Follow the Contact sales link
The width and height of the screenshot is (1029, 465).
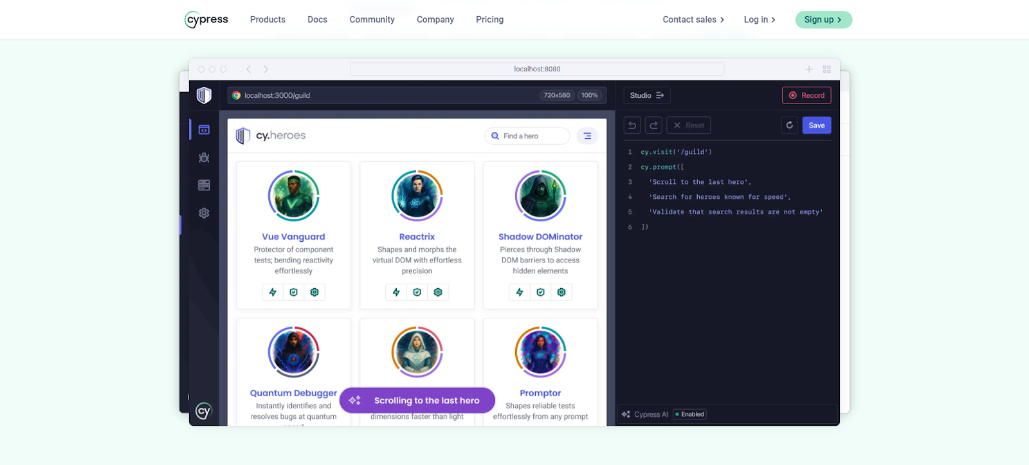(693, 20)
